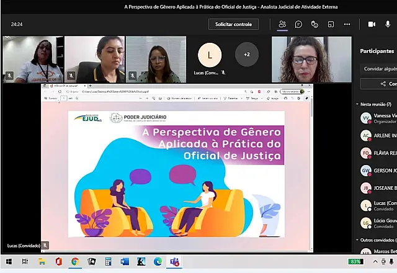Image resolution: width=397 pixels, height=273 pixels.
Task: Open Microsoft Word from the taskbar
Action: (x=125, y=262)
